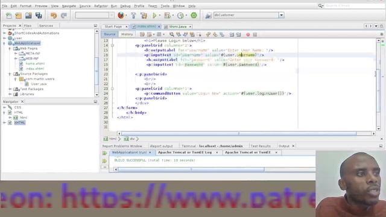Collapse the Web Pages folder
Screen dimensions: 386x217
click(x=10, y=48)
